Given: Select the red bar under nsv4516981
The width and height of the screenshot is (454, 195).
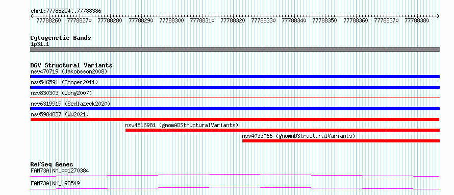Looking at the screenshot, I should (283, 130).
